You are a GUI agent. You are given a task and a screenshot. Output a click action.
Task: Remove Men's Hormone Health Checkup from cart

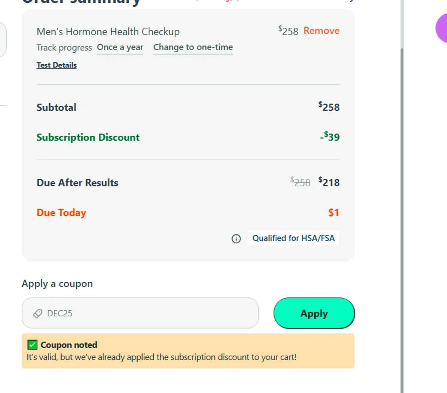(x=321, y=31)
